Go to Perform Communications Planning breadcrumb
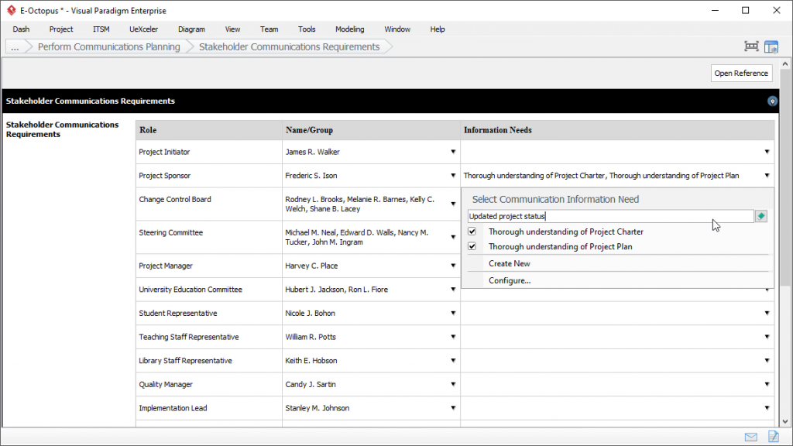793x446 pixels. tap(108, 47)
